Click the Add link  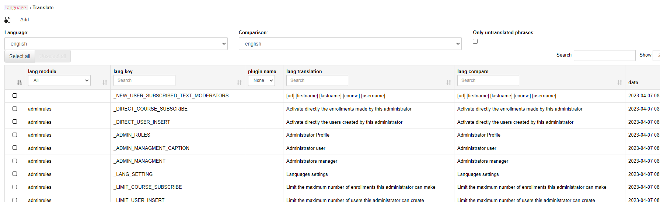coord(24,20)
